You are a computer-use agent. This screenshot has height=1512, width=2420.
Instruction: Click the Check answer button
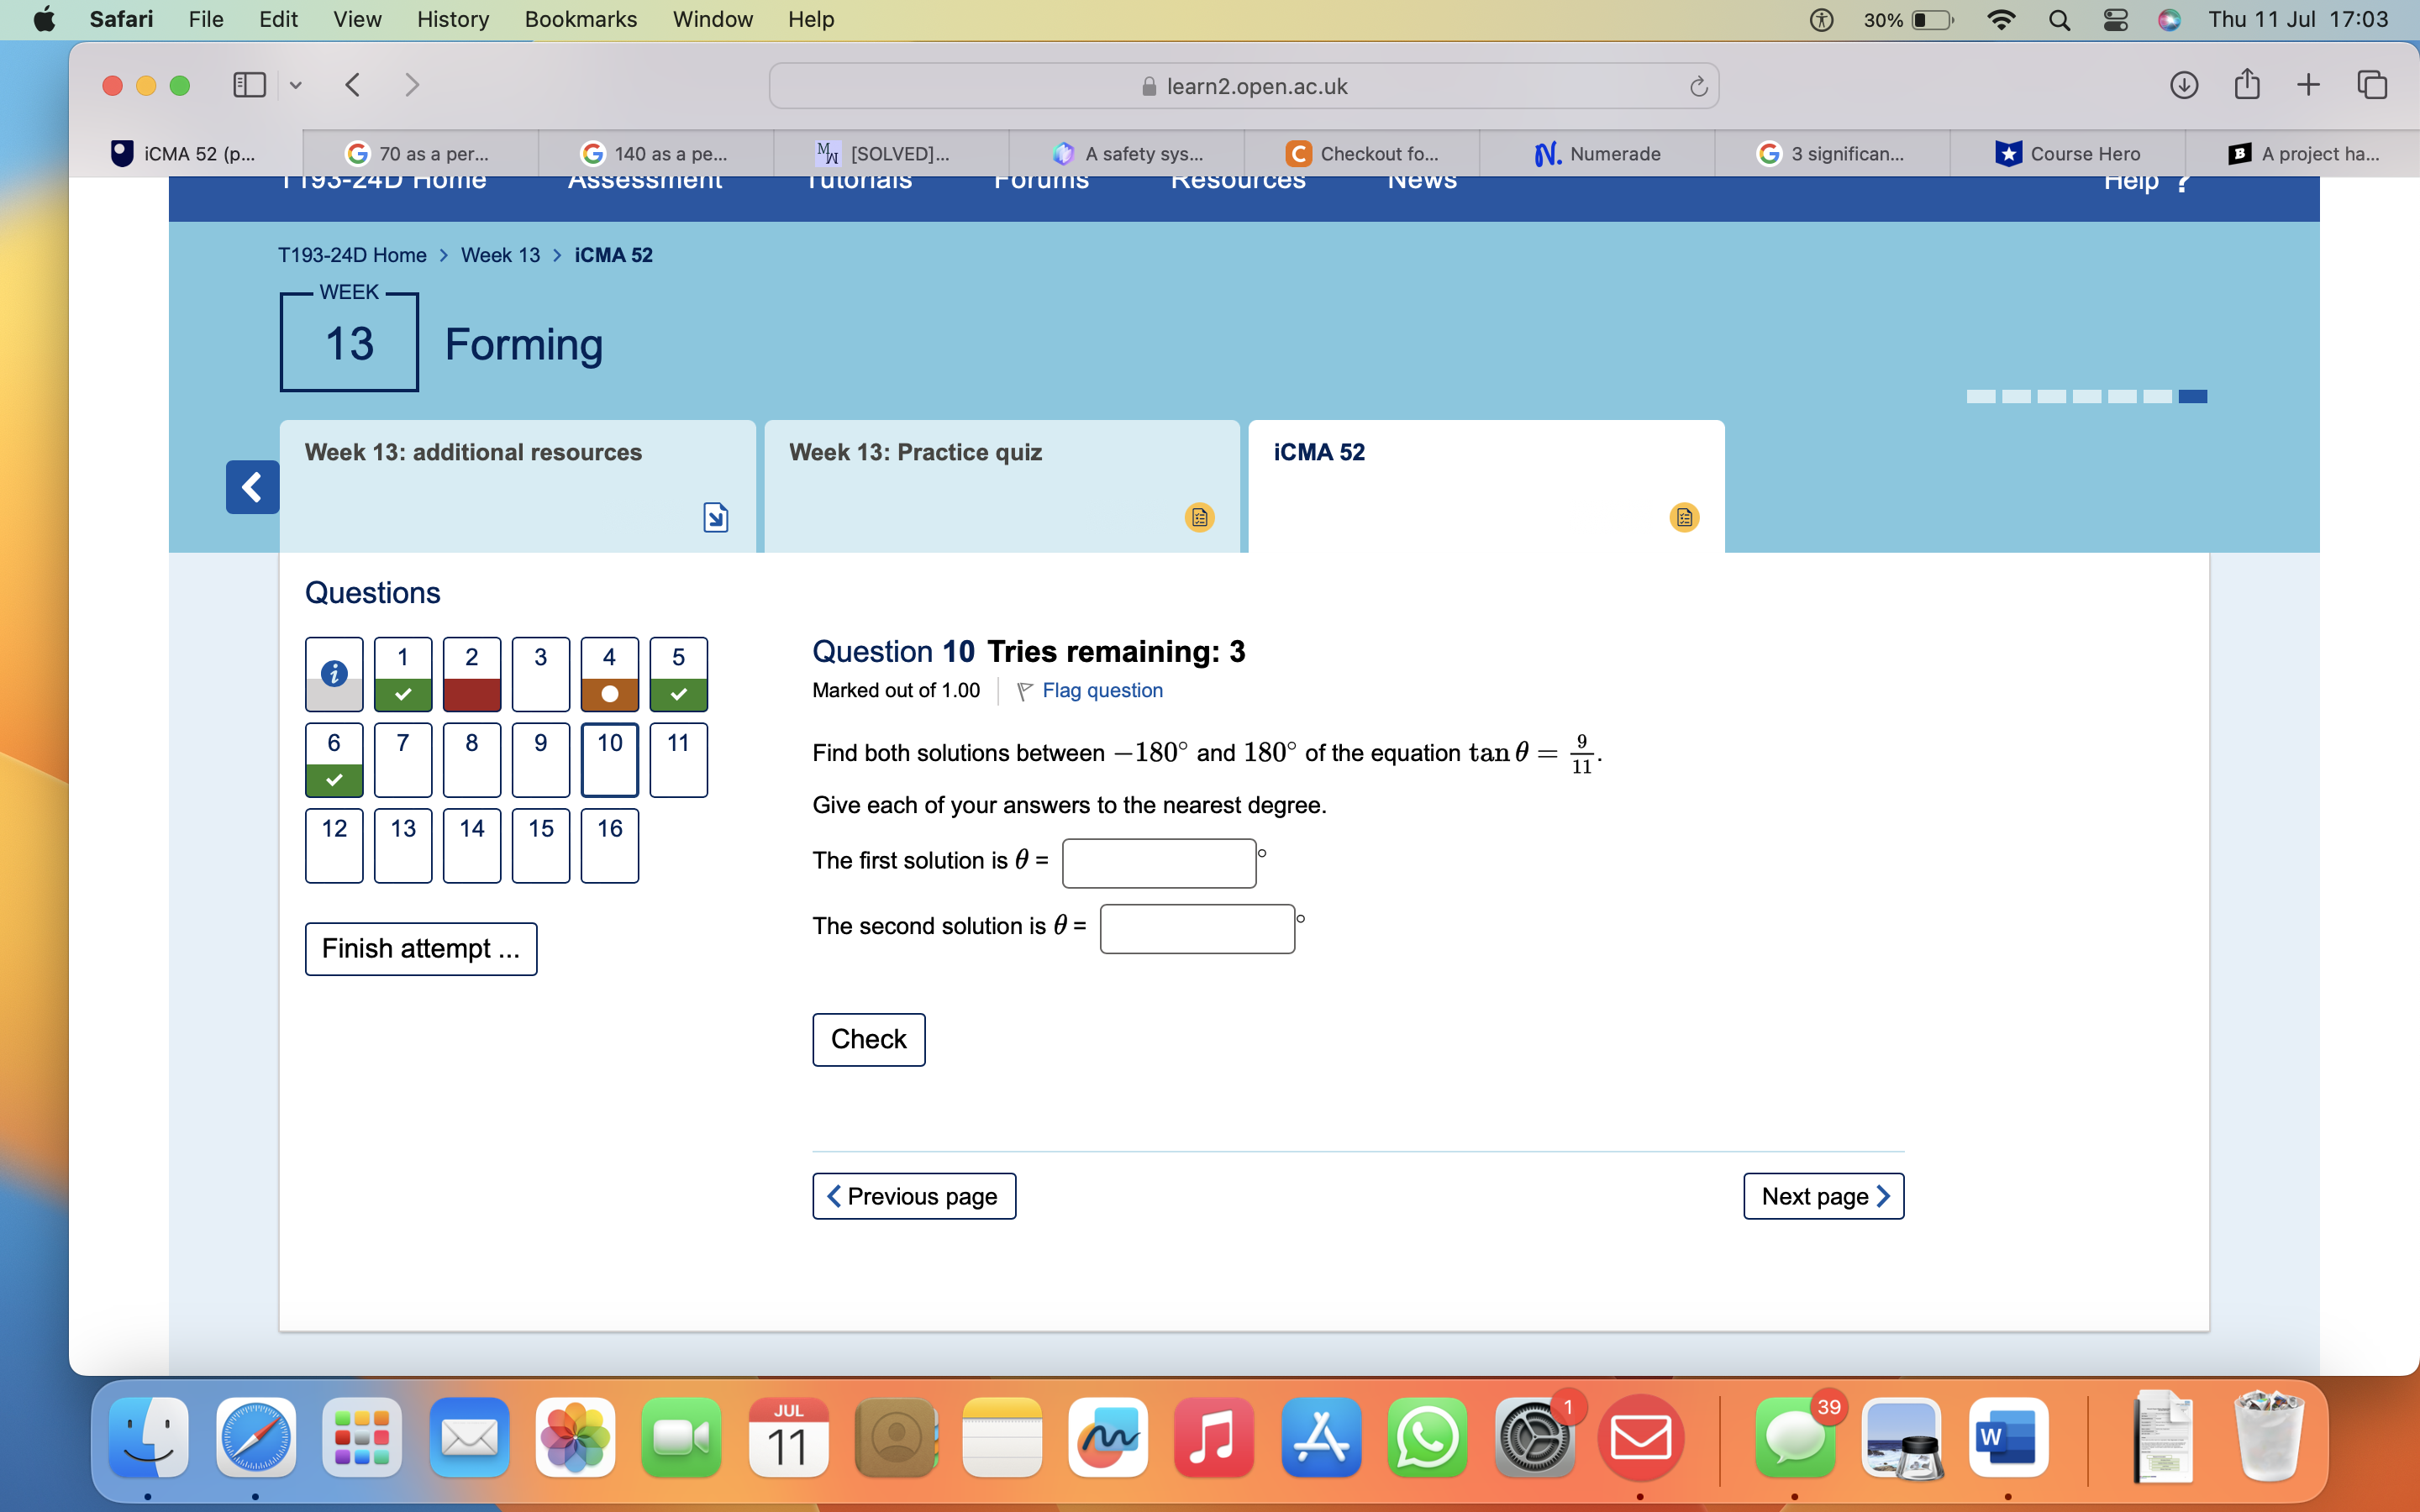[868, 1038]
